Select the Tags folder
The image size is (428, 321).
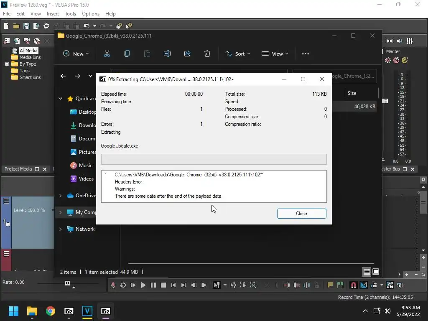click(x=24, y=71)
